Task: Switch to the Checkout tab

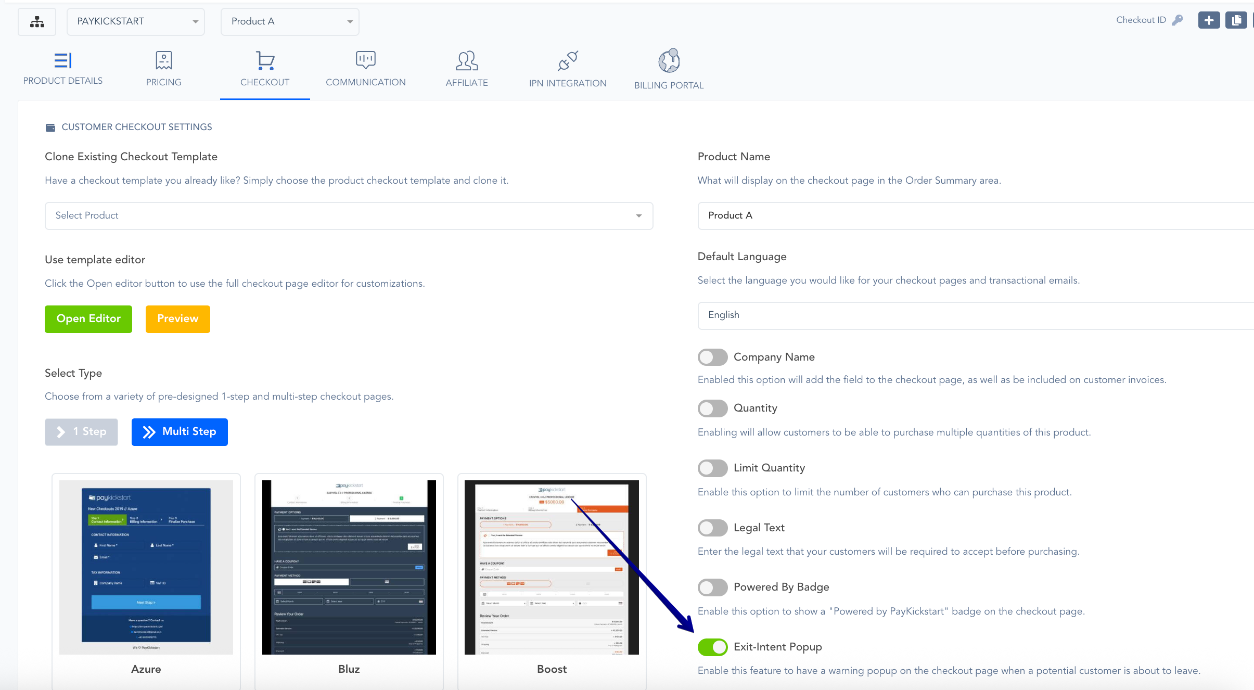Action: pos(265,69)
